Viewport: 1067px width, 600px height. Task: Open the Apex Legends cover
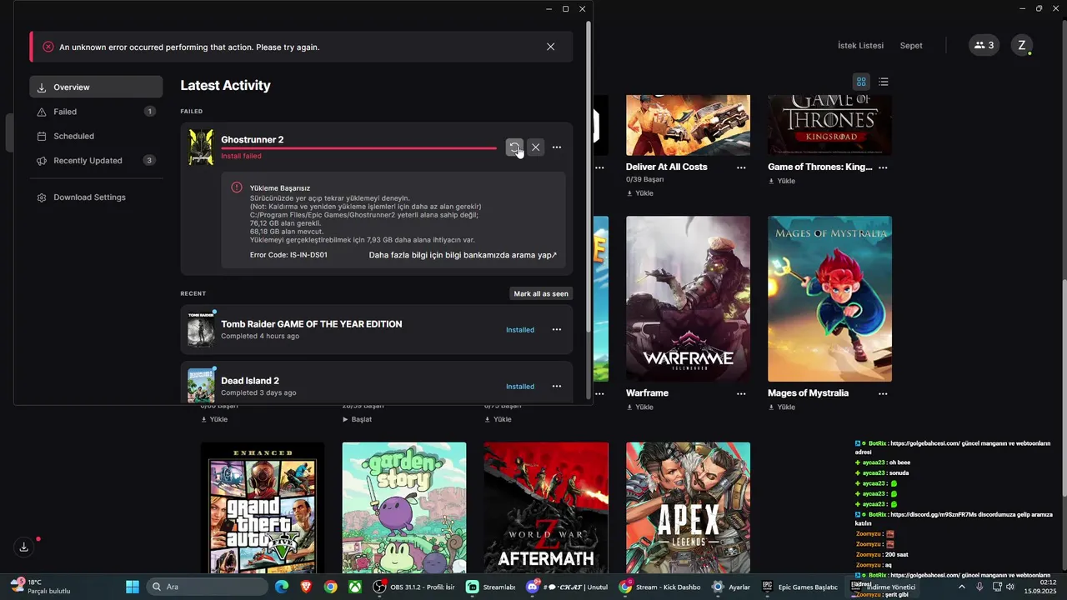tap(688, 508)
